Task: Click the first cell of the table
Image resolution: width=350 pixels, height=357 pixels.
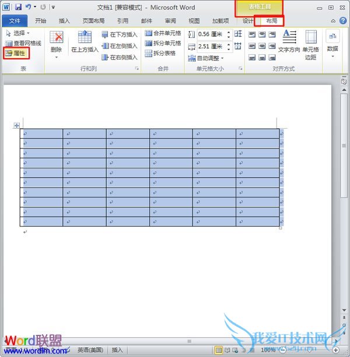Action: pyautogui.click(x=41, y=133)
